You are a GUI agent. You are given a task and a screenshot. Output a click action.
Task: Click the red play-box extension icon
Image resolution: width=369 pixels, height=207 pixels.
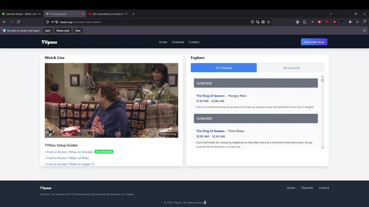[334, 22]
